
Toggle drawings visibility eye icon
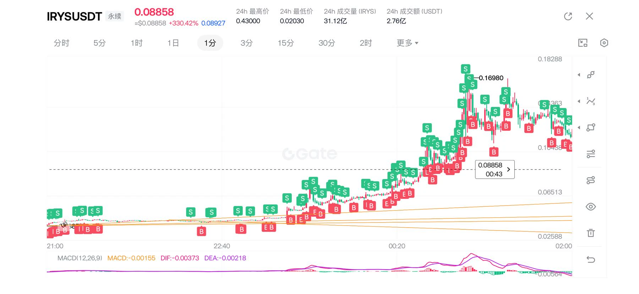591,207
